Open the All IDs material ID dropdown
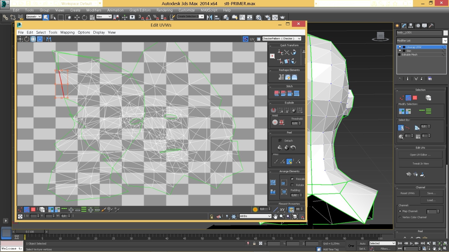This screenshot has width=449, height=252. (x=255, y=216)
